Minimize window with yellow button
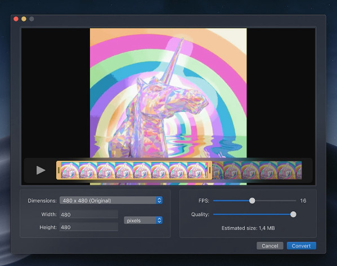The height and width of the screenshot is (266, 337). (x=24, y=19)
